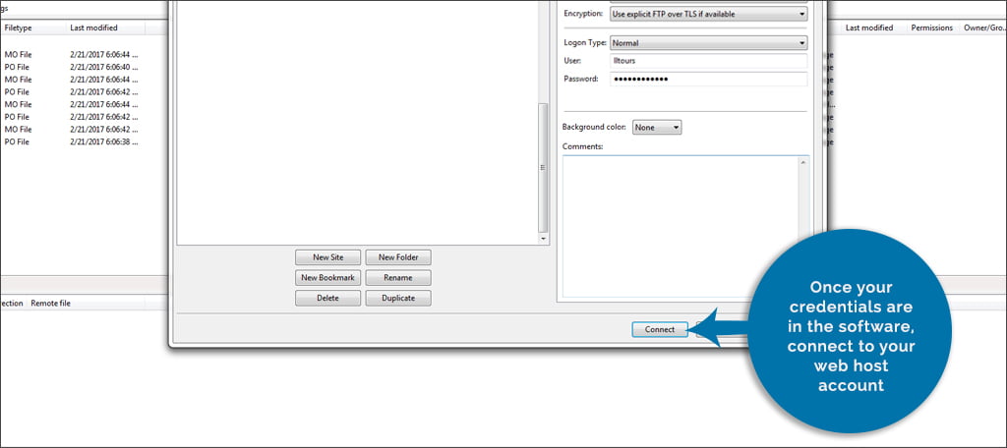Viewport: 1007px width, 448px height.
Task: Click the Remote file queue column header
Action: coord(51,304)
